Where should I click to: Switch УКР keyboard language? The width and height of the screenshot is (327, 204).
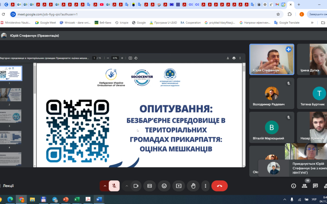(314, 199)
